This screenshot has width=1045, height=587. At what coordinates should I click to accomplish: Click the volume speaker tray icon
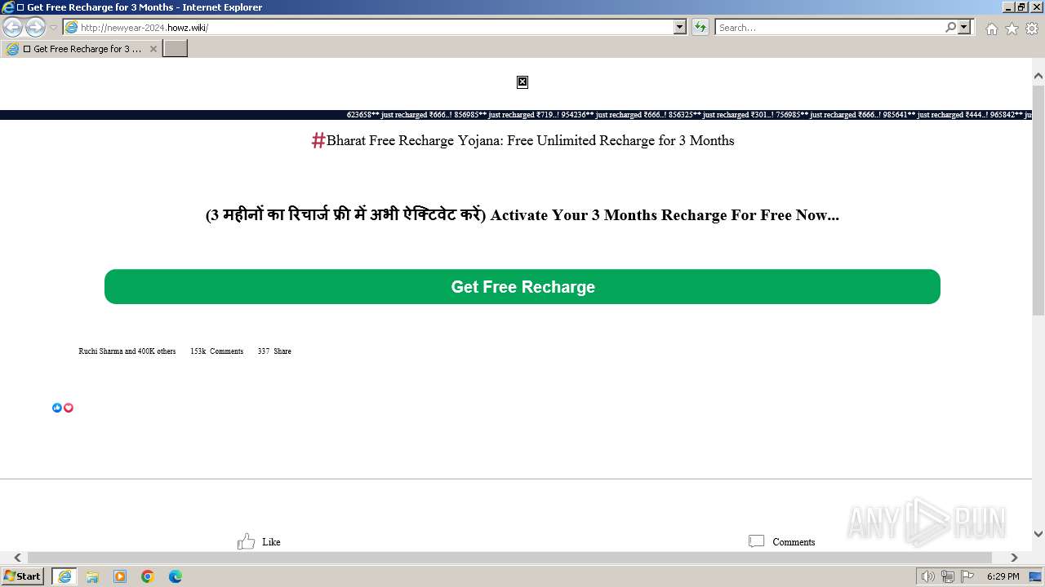click(928, 576)
